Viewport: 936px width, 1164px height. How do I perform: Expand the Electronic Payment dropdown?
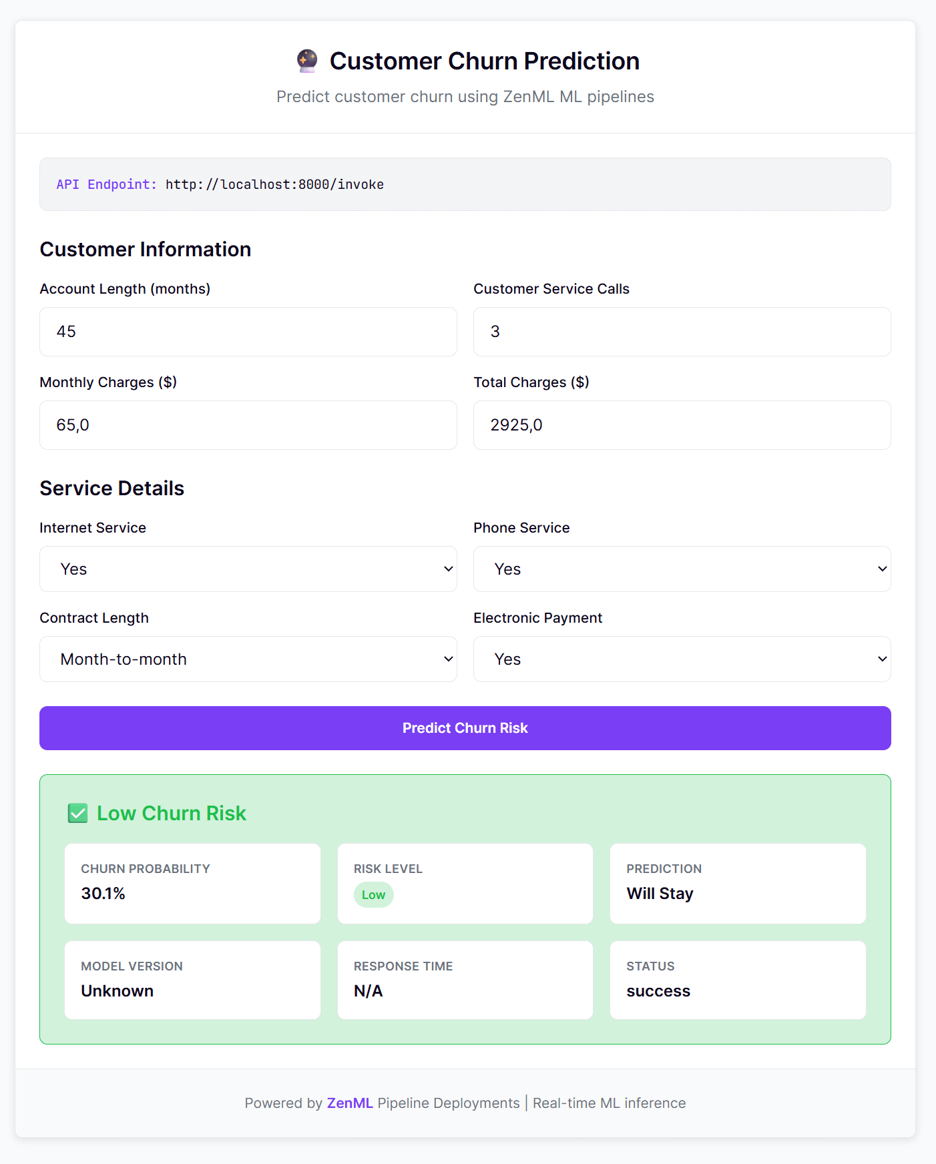click(682, 659)
